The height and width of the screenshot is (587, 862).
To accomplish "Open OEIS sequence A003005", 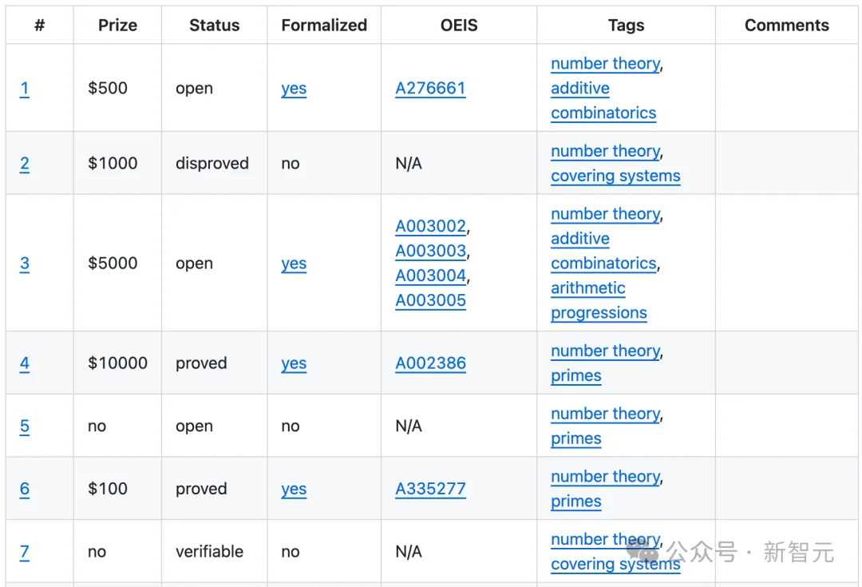I will [430, 300].
